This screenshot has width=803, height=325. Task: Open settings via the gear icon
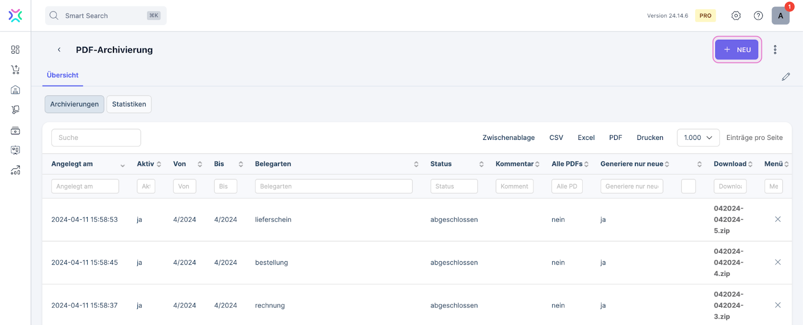point(736,16)
